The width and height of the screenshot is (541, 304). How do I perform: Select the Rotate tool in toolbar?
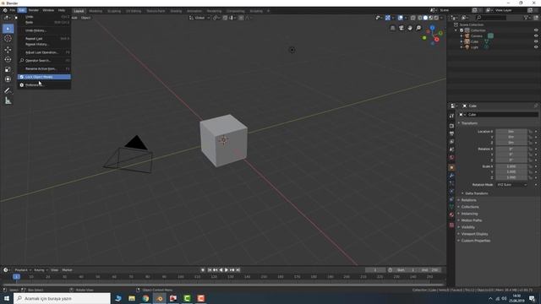coord(8,60)
